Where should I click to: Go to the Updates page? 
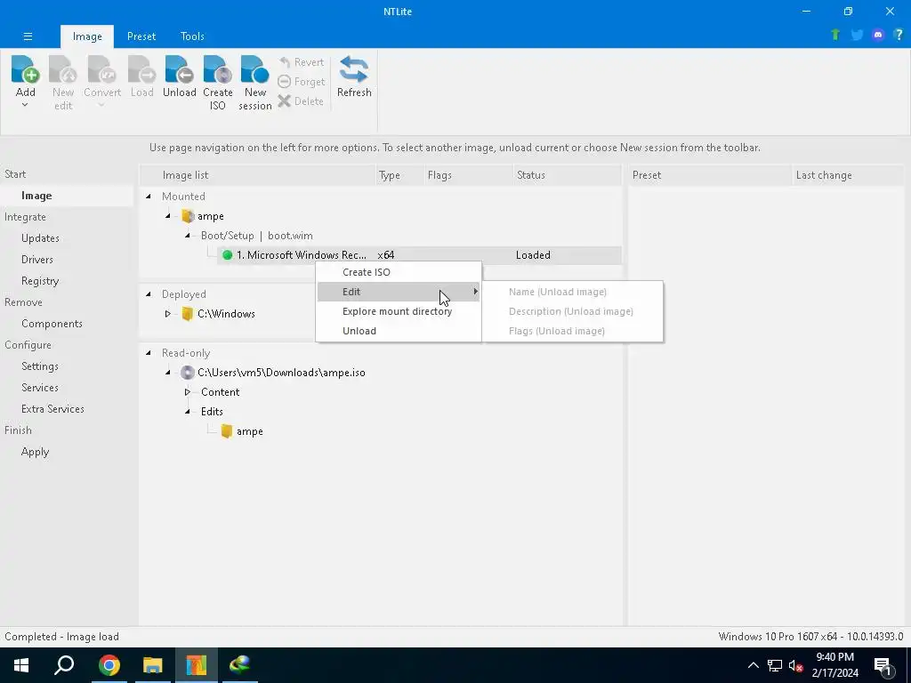click(40, 238)
